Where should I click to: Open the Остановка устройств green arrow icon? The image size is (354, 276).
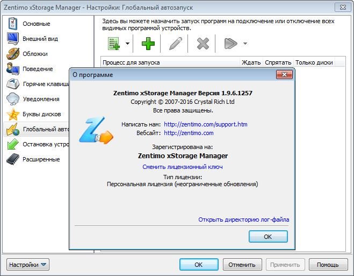click(13, 144)
